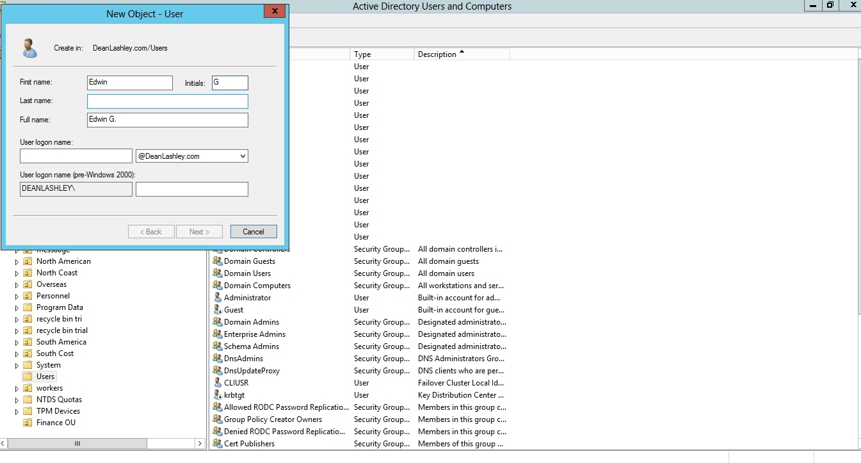Open the @DeanLashley.com domain suffix dropdown
The height and width of the screenshot is (463, 861).
241,156
